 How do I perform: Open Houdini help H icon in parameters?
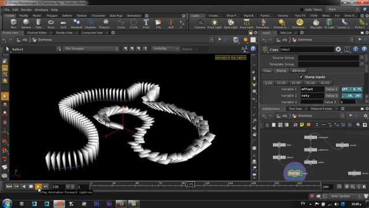(x=347, y=49)
